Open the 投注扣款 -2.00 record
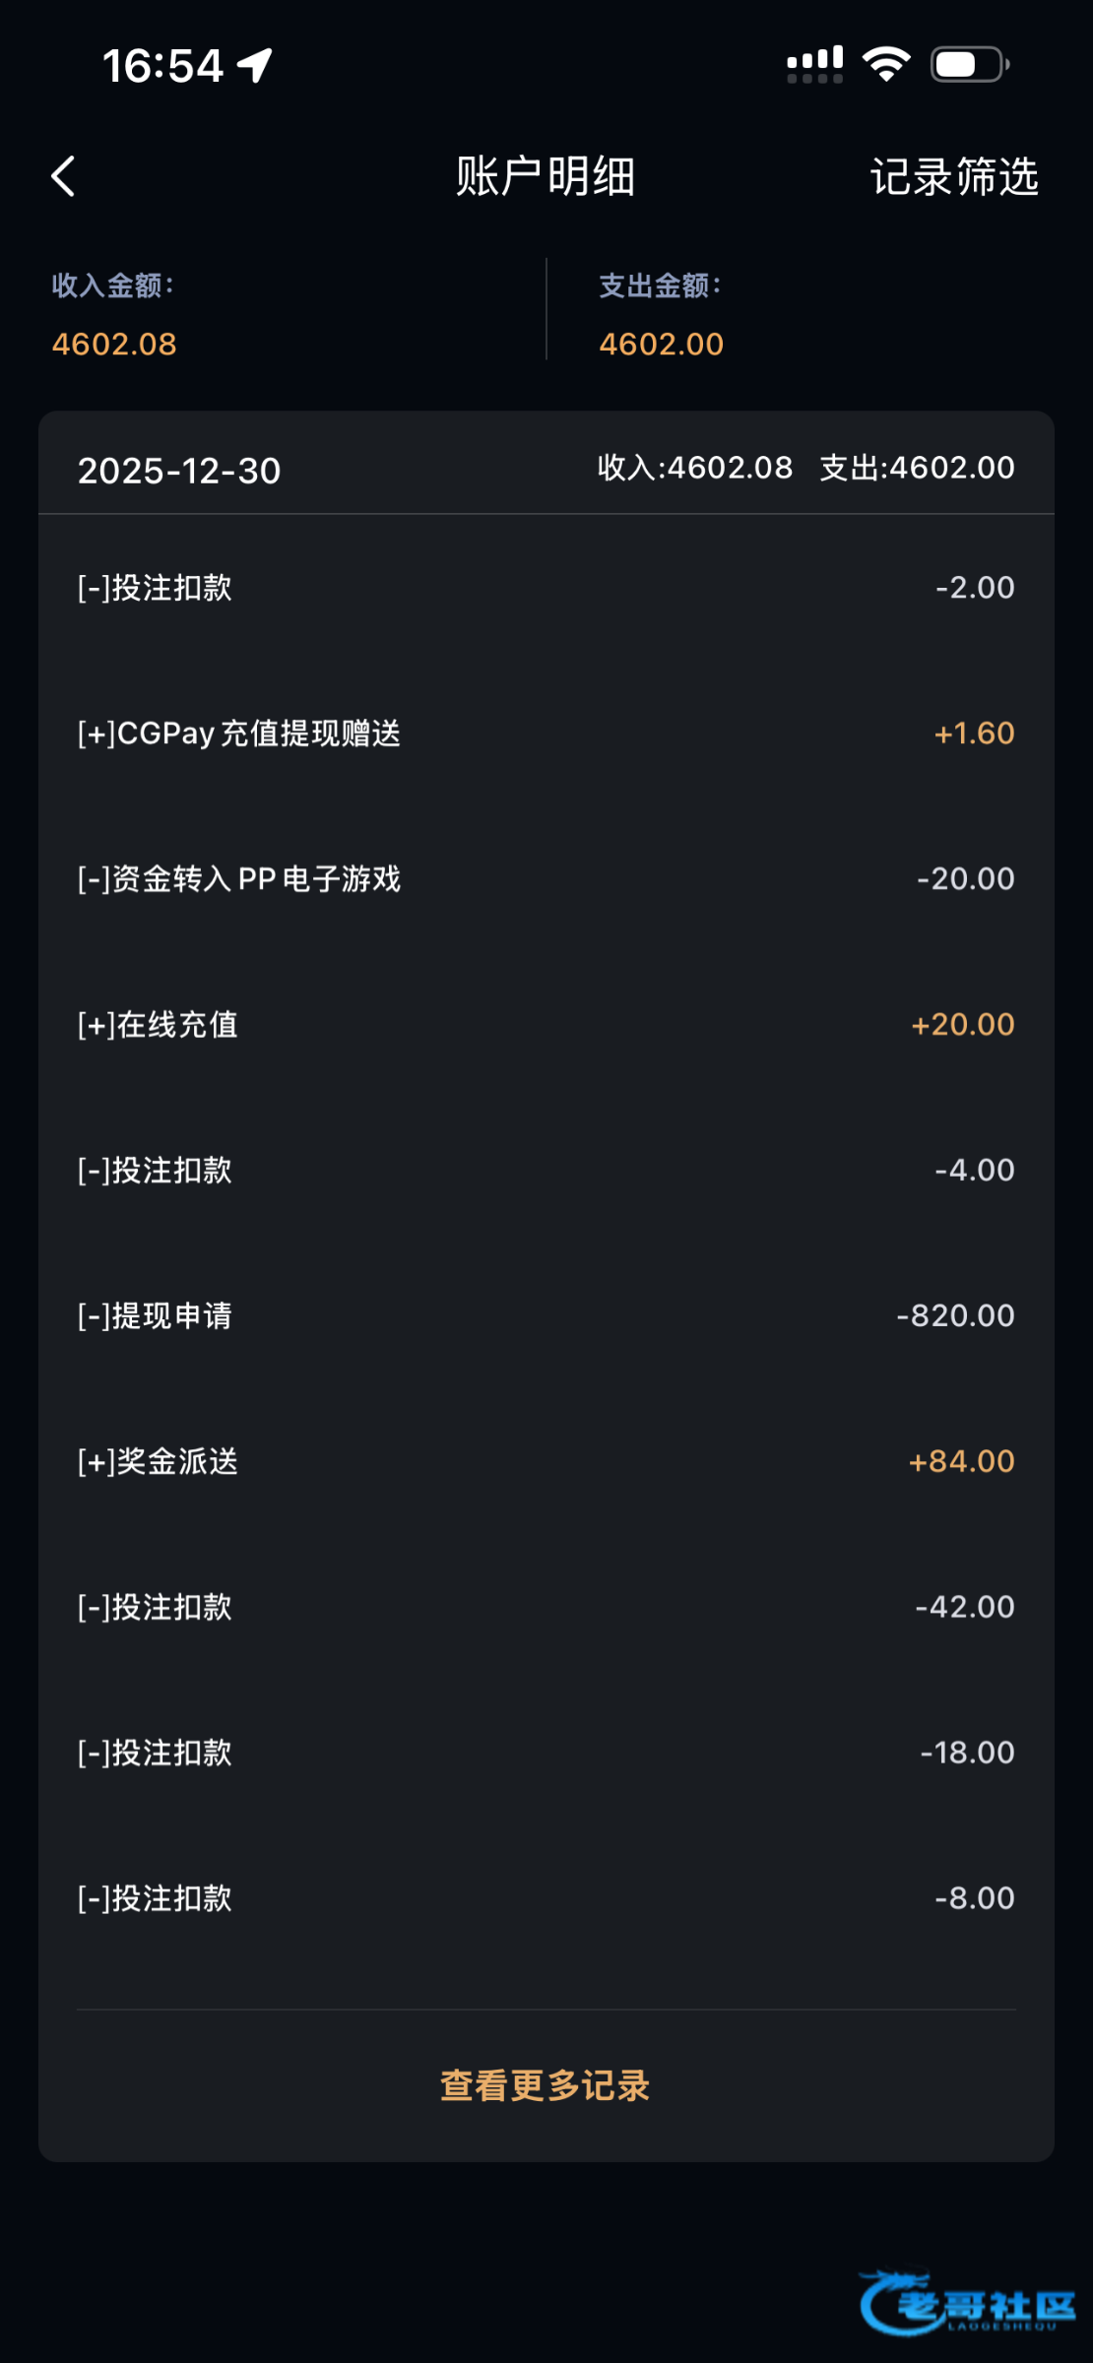 546,588
